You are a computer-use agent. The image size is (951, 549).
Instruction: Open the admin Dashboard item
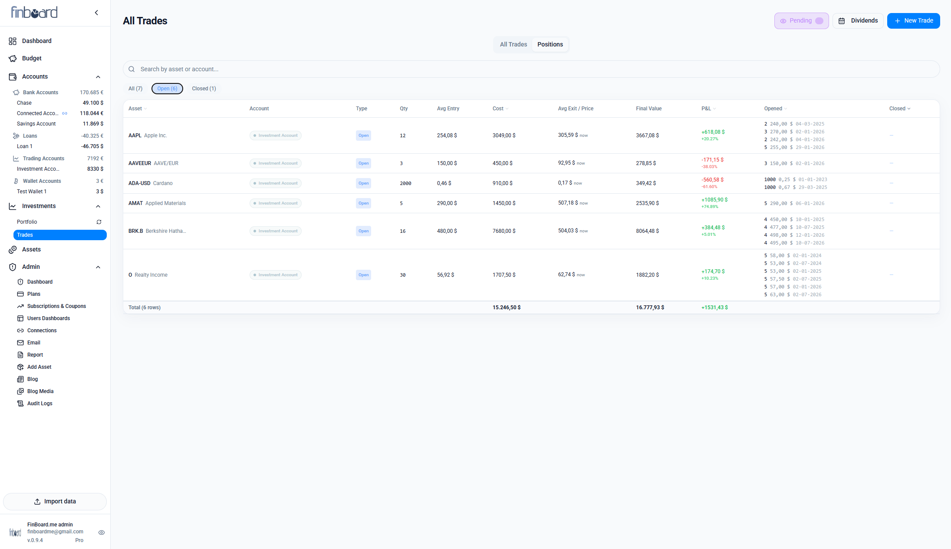pos(40,282)
